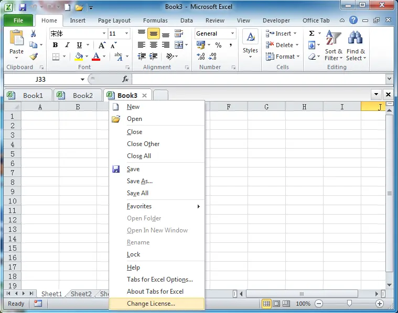Open Sort & Filter
The height and width of the screenshot is (313, 398).
(x=334, y=46)
